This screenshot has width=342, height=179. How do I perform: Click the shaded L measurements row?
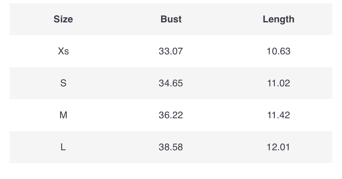click(x=117, y=147)
